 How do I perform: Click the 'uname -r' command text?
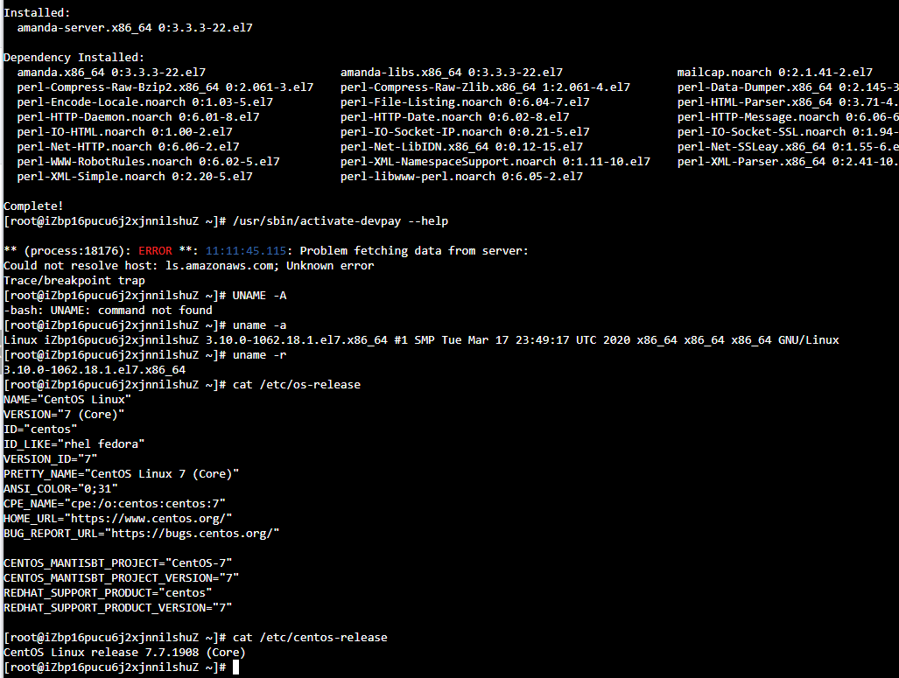click(259, 355)
